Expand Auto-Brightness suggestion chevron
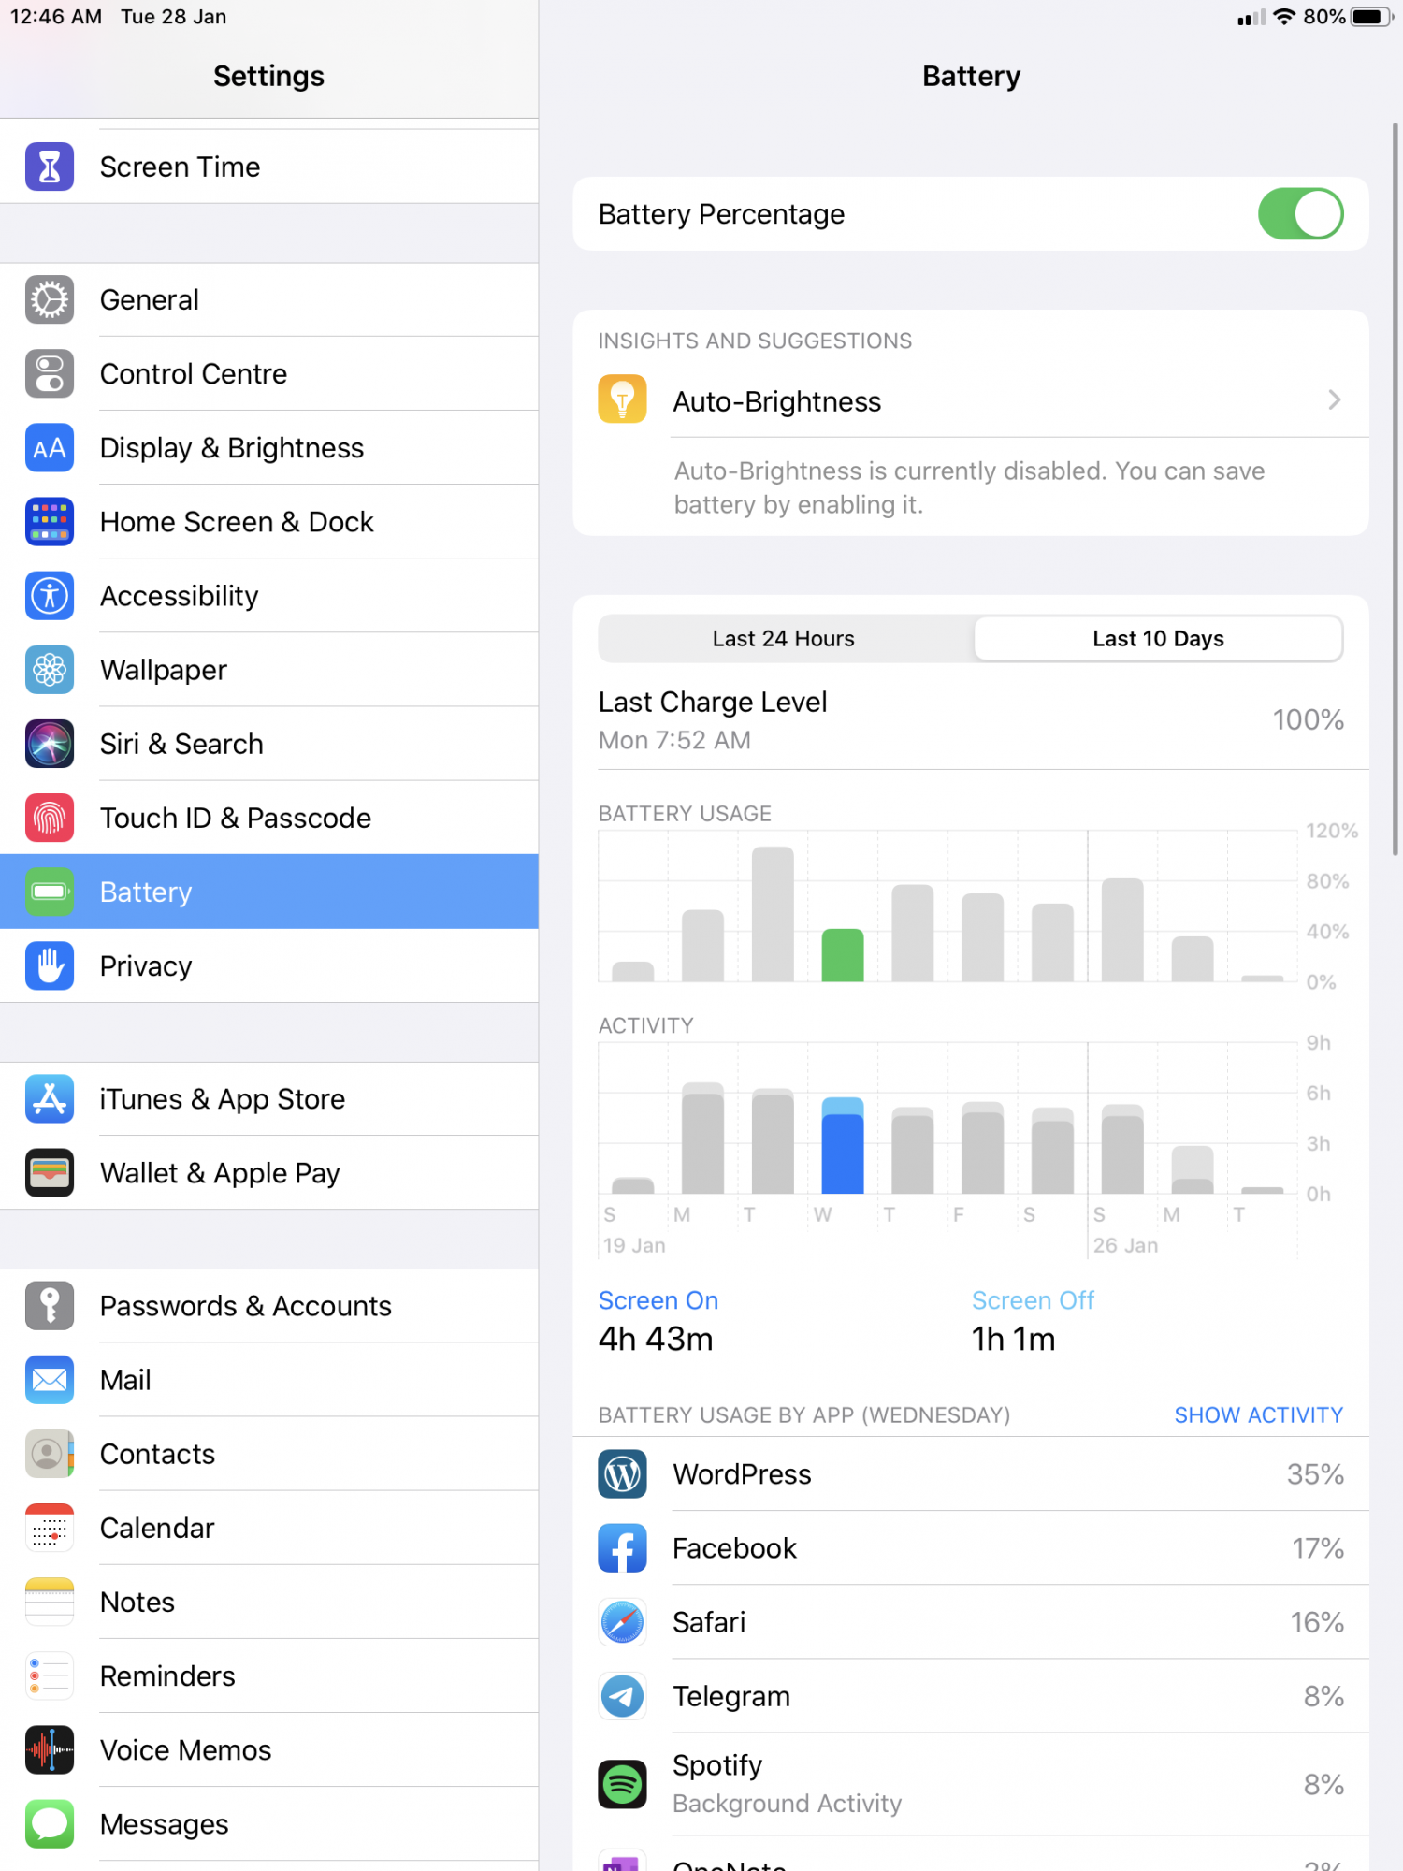Viewport: 1403px width, 1871px height. 1335,400
